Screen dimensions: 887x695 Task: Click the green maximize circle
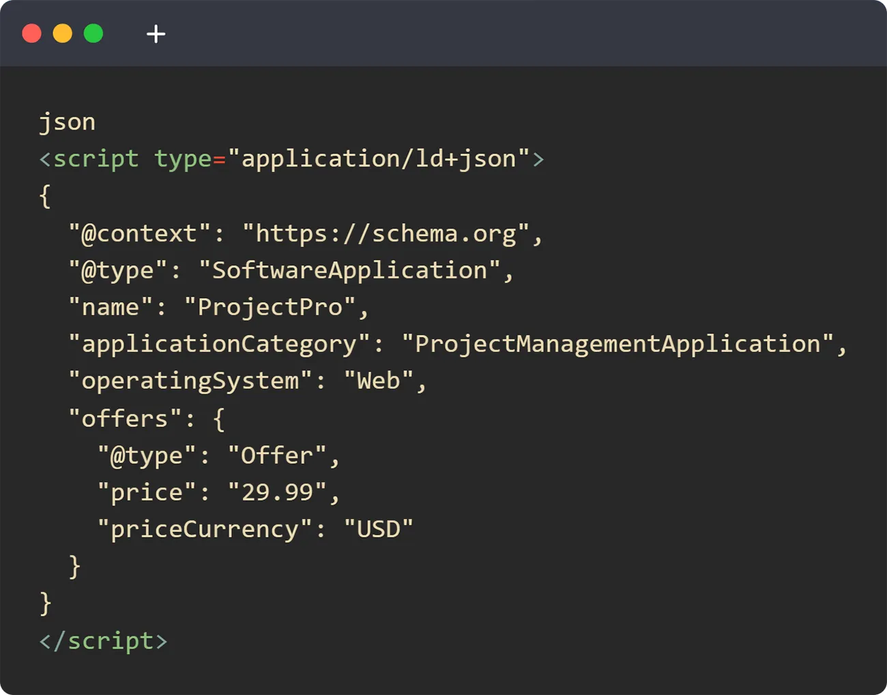pos(94,33)
